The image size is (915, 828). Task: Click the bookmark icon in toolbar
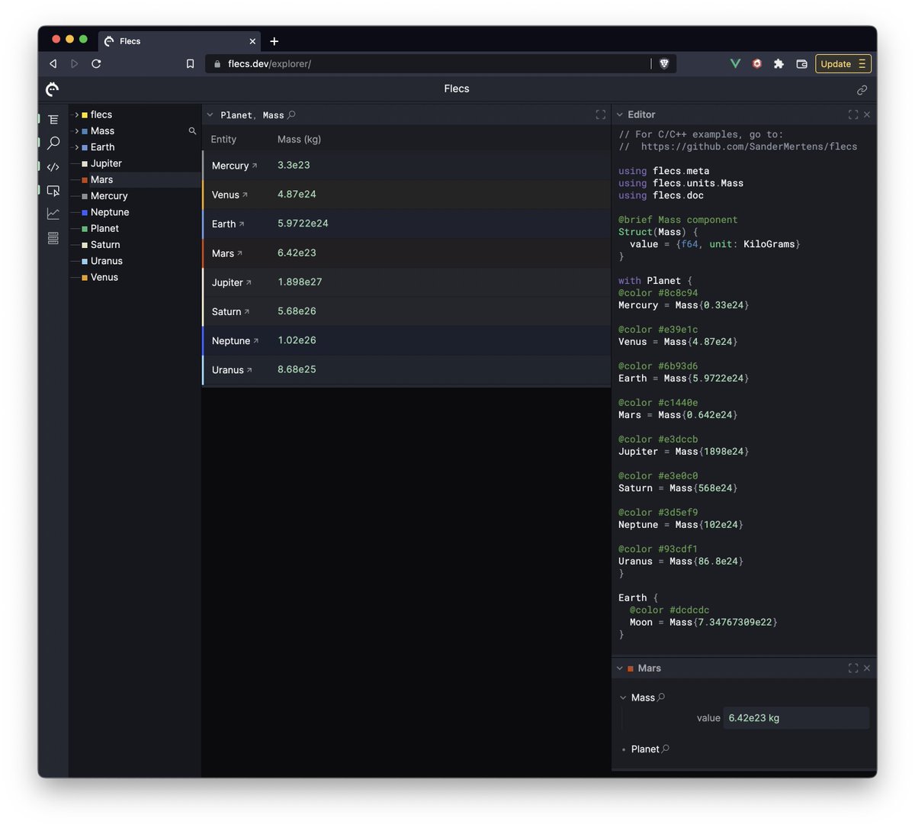click(190, 63)
